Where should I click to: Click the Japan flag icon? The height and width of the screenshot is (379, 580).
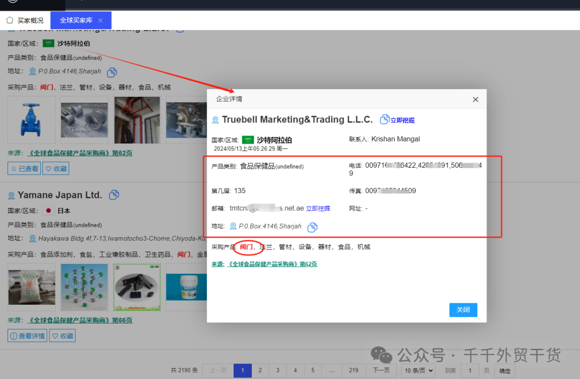tap(48, 211)
